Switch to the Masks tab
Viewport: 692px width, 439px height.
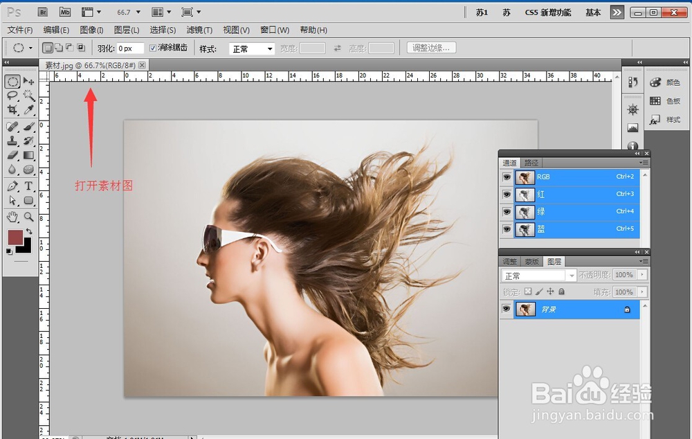pos(531,262)
